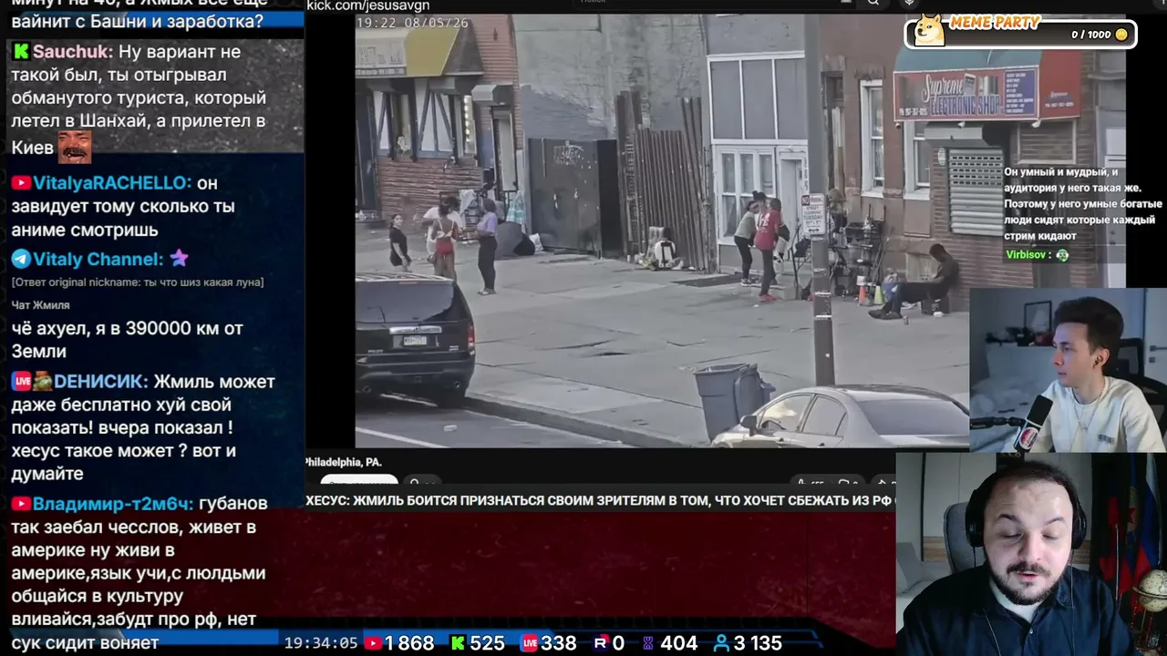Click the Чат Жмиля label in chat
The width and height of the screenshot is (1167, 656).
tap(40, 305)
